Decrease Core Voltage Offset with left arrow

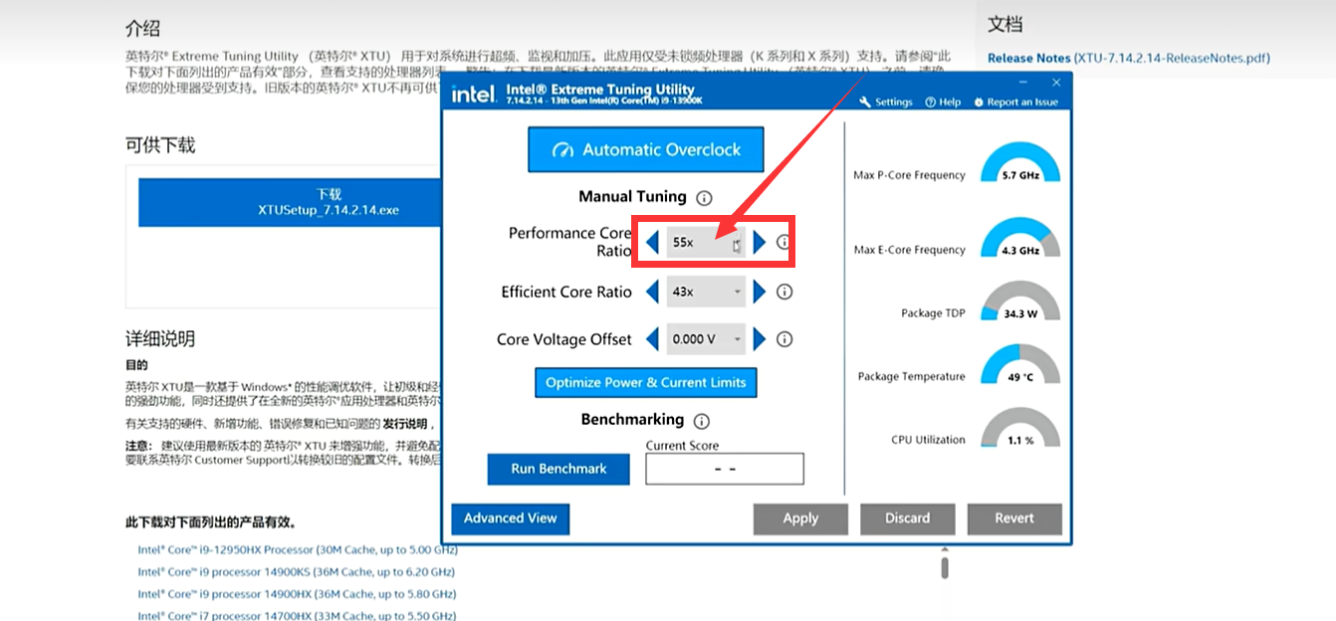pos(652,339)
